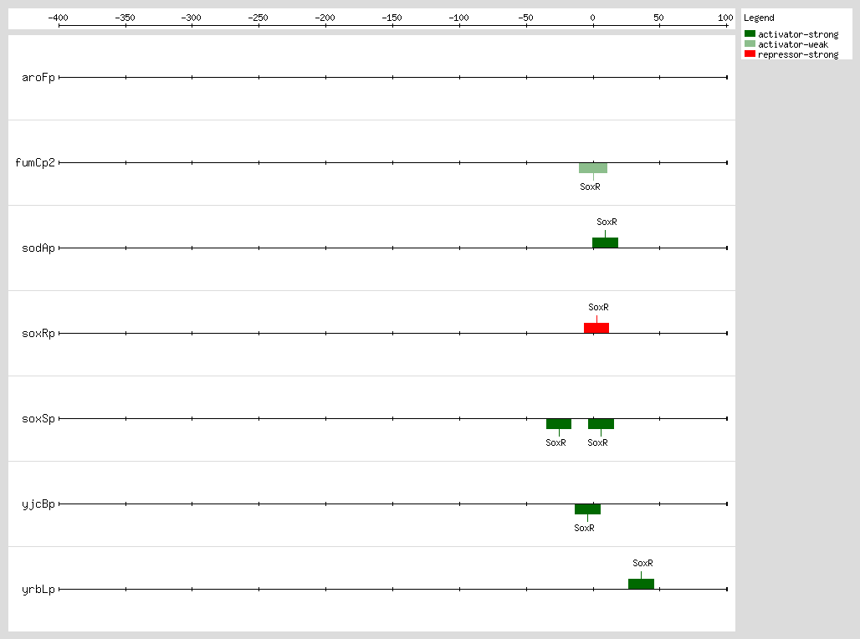Click the activator-weak legend swatch
This screenshot has width=860, height=639.
pos(750,43)
